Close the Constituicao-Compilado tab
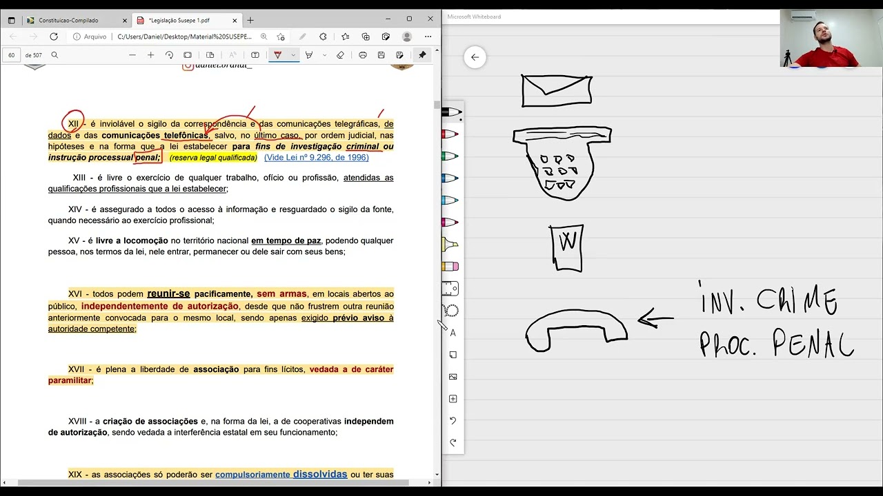Image resolution: width=883 pixels, height=496 pixels. [124, 20]
